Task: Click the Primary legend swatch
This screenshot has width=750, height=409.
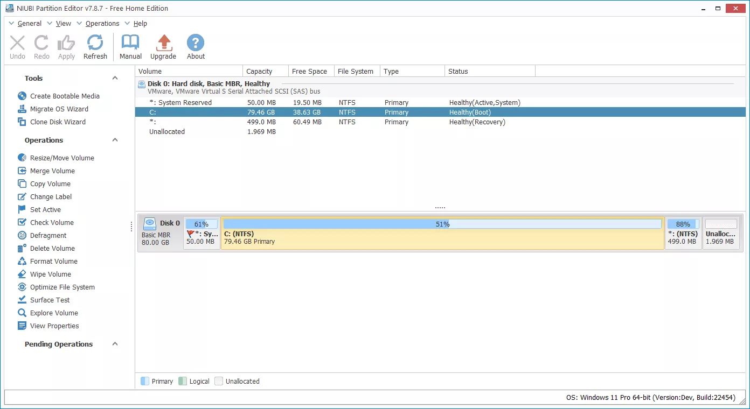Action: point(144,381)
